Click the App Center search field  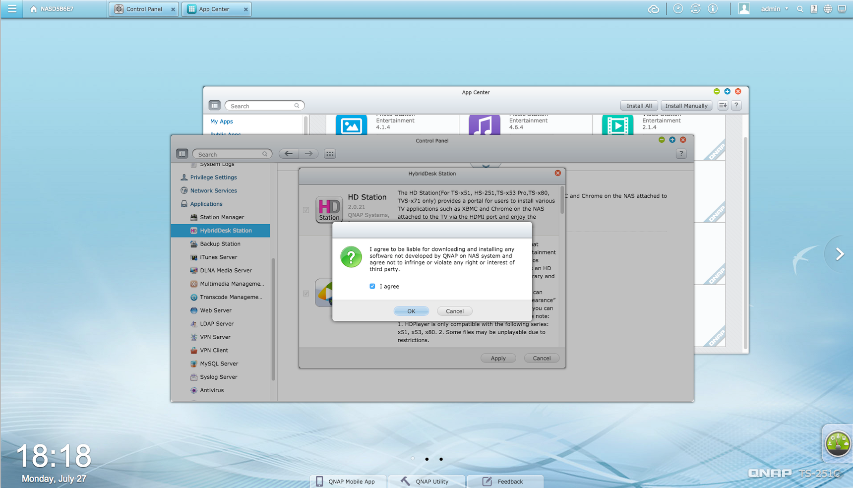(x=264, y=106)
